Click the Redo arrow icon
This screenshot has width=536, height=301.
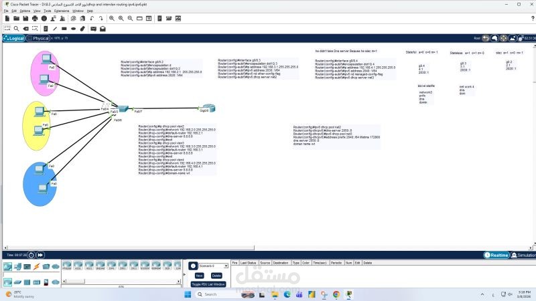click(x=101, y=19)
